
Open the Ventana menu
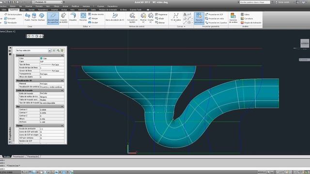click(86, 6)
